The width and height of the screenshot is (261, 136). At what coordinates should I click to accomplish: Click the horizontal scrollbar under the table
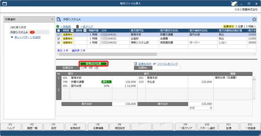click(x=108, y=54)
